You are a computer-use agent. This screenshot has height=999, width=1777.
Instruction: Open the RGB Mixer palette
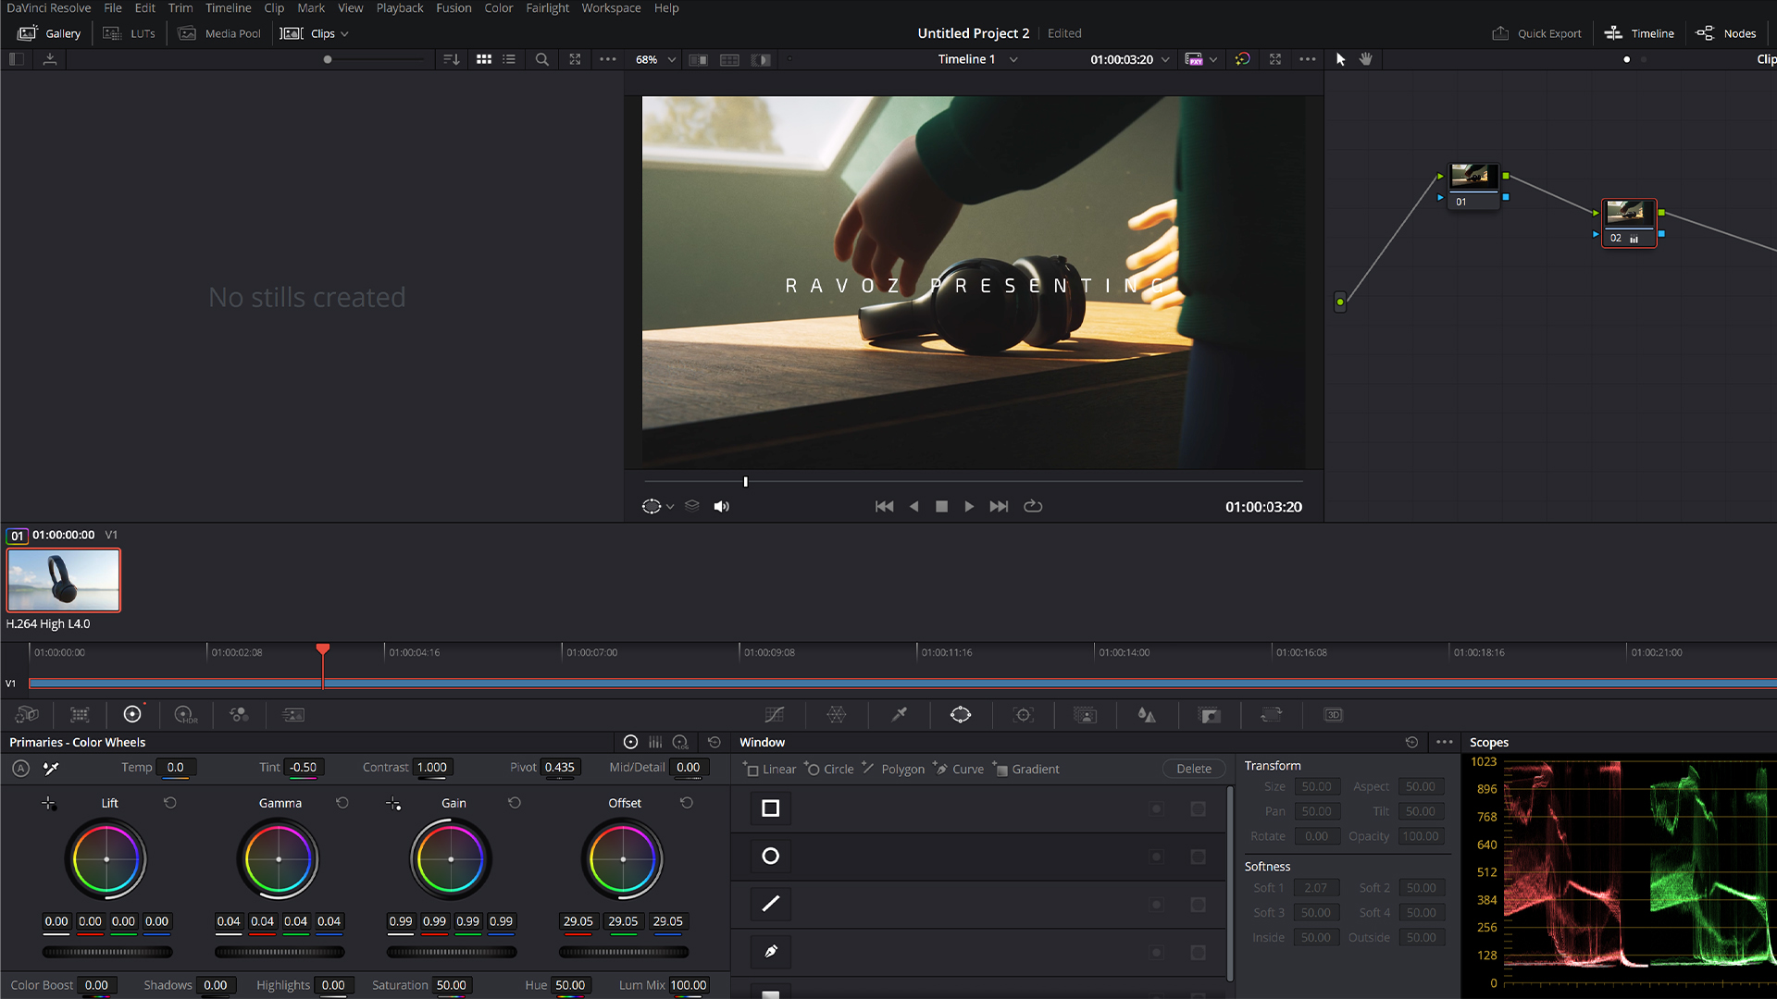point(239,714)
